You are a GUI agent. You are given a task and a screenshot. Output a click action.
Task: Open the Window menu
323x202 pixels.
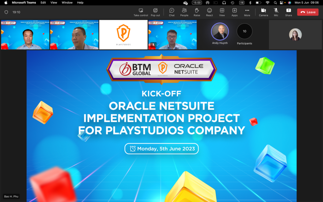pyautogui.click(x=67, y=3)
